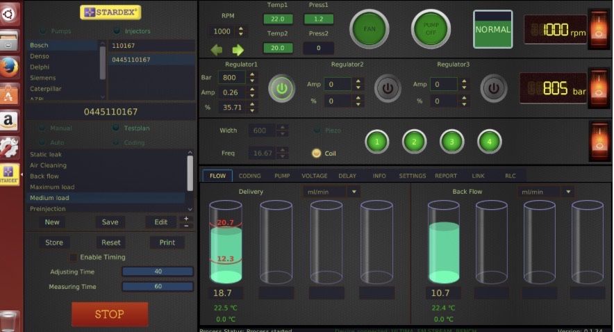
Task: Click the Stardex logo at top
Action: point(111,13)
